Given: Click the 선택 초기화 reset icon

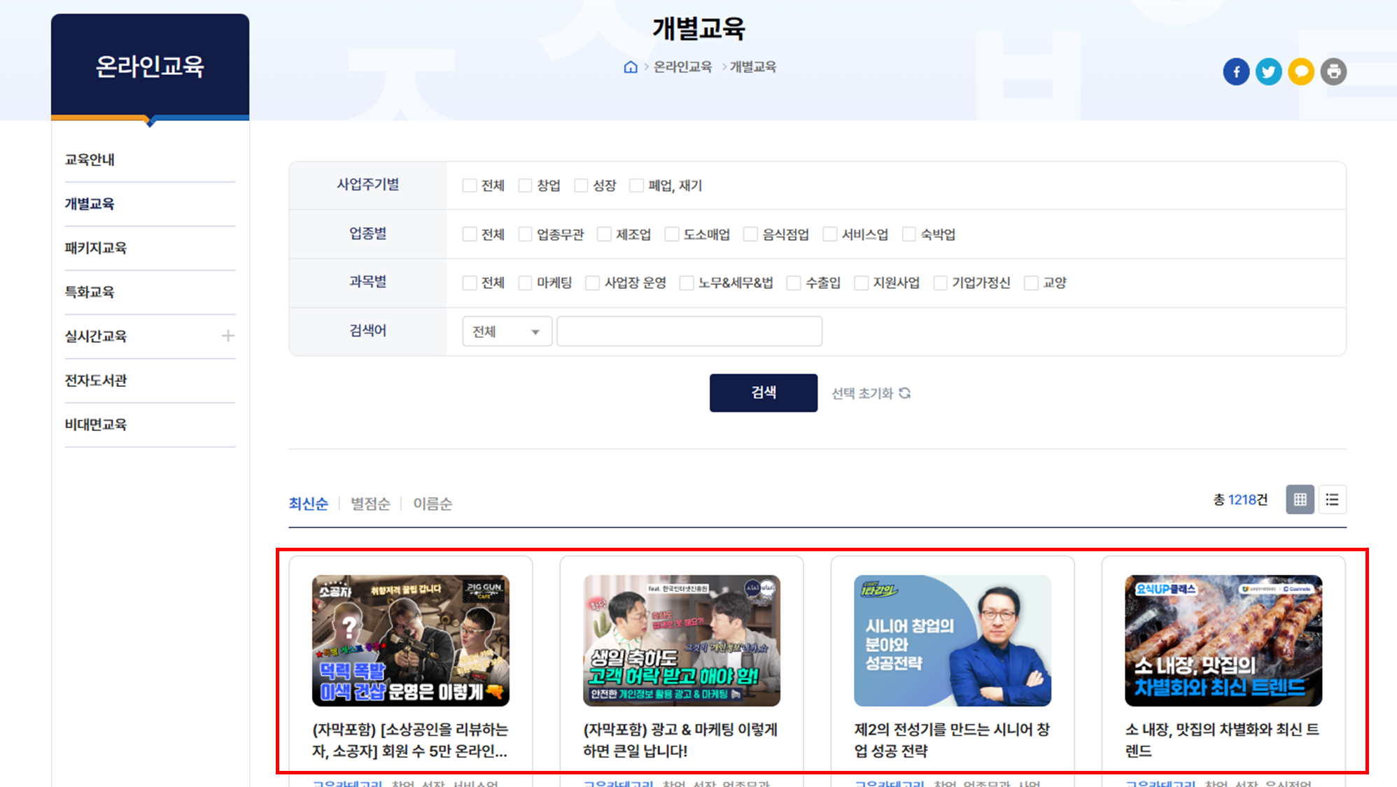Looking at the screenshot, I should pos(905,393).
